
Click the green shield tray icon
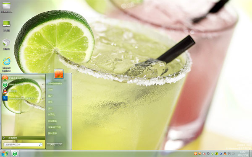click(x=212, y=154)
